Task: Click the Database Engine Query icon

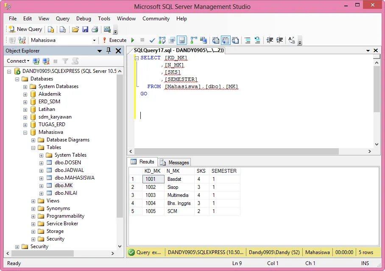Action: (51, 30)
